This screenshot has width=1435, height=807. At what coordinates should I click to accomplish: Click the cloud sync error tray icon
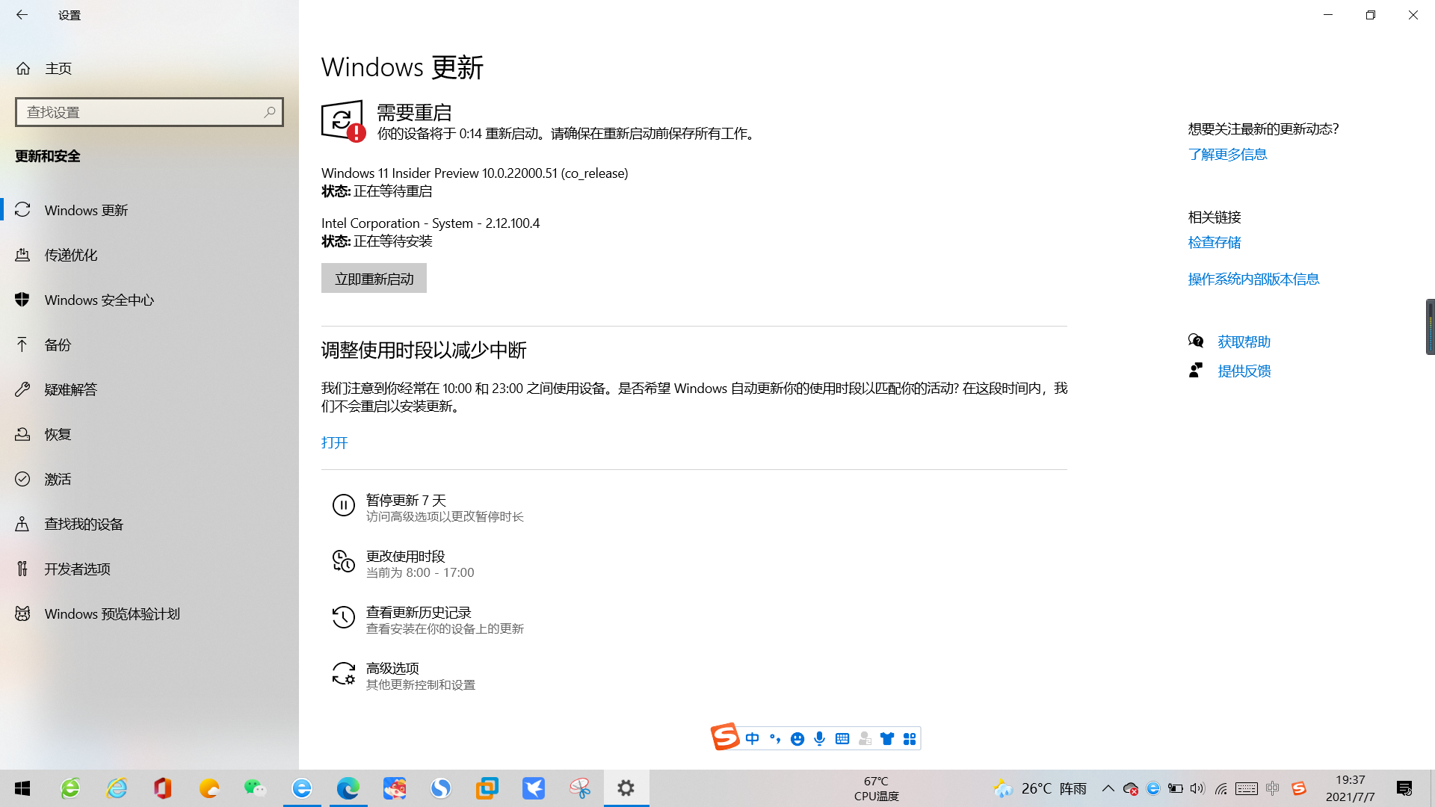1131,788
